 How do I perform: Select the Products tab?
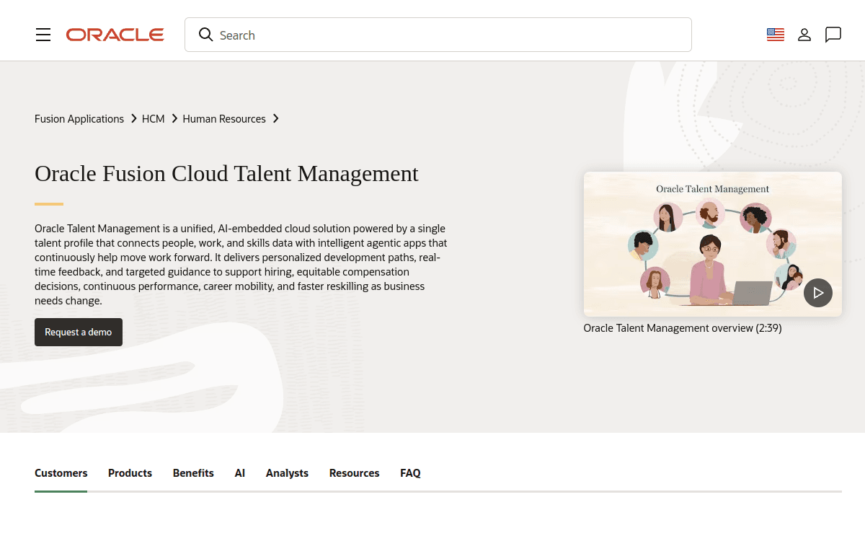130,473
